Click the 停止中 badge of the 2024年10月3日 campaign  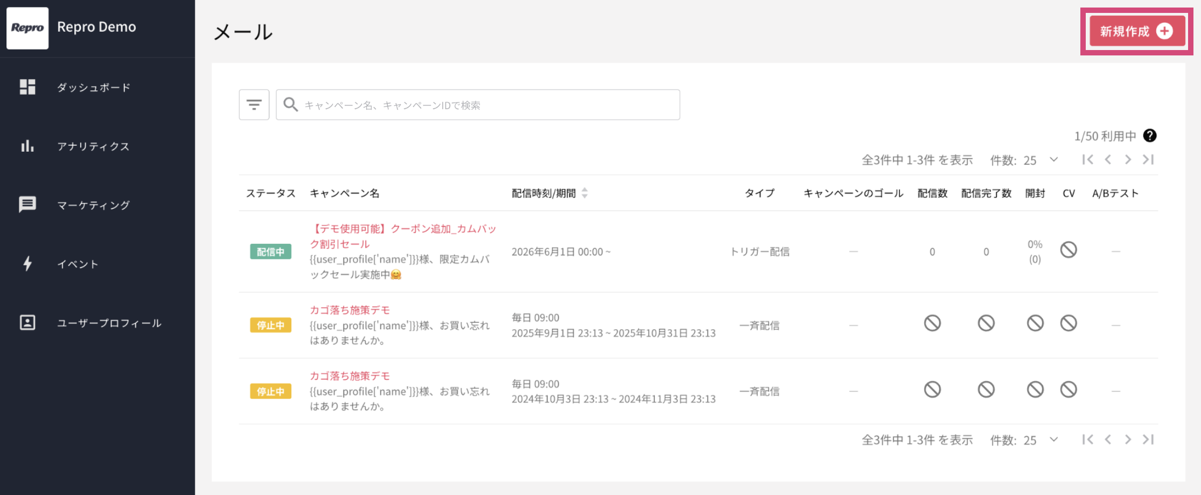[271, 391]
